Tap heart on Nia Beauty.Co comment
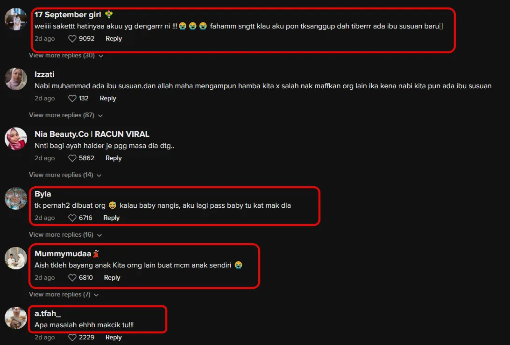 72,158
